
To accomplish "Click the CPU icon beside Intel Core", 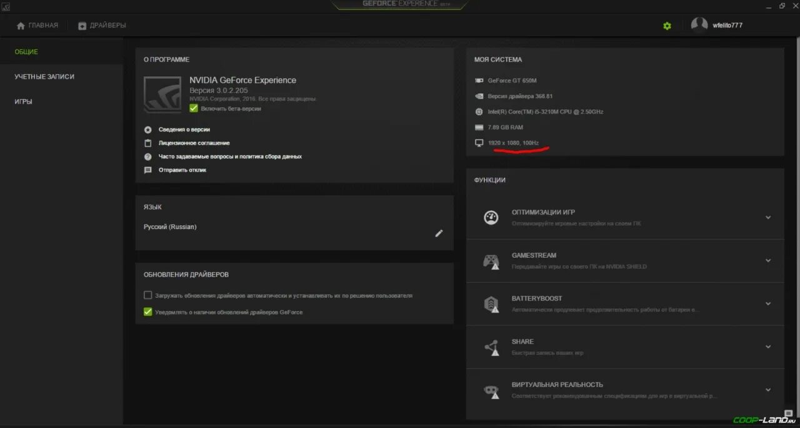I will tap(479, 112).
